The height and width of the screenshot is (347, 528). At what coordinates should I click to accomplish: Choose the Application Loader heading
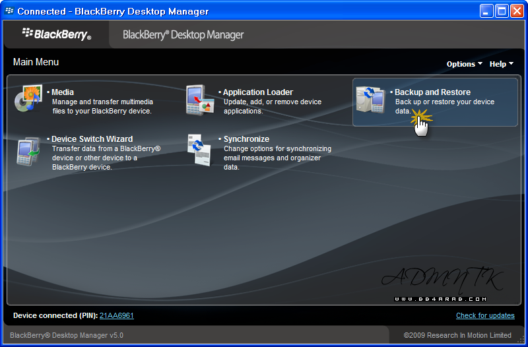point(257,92)
